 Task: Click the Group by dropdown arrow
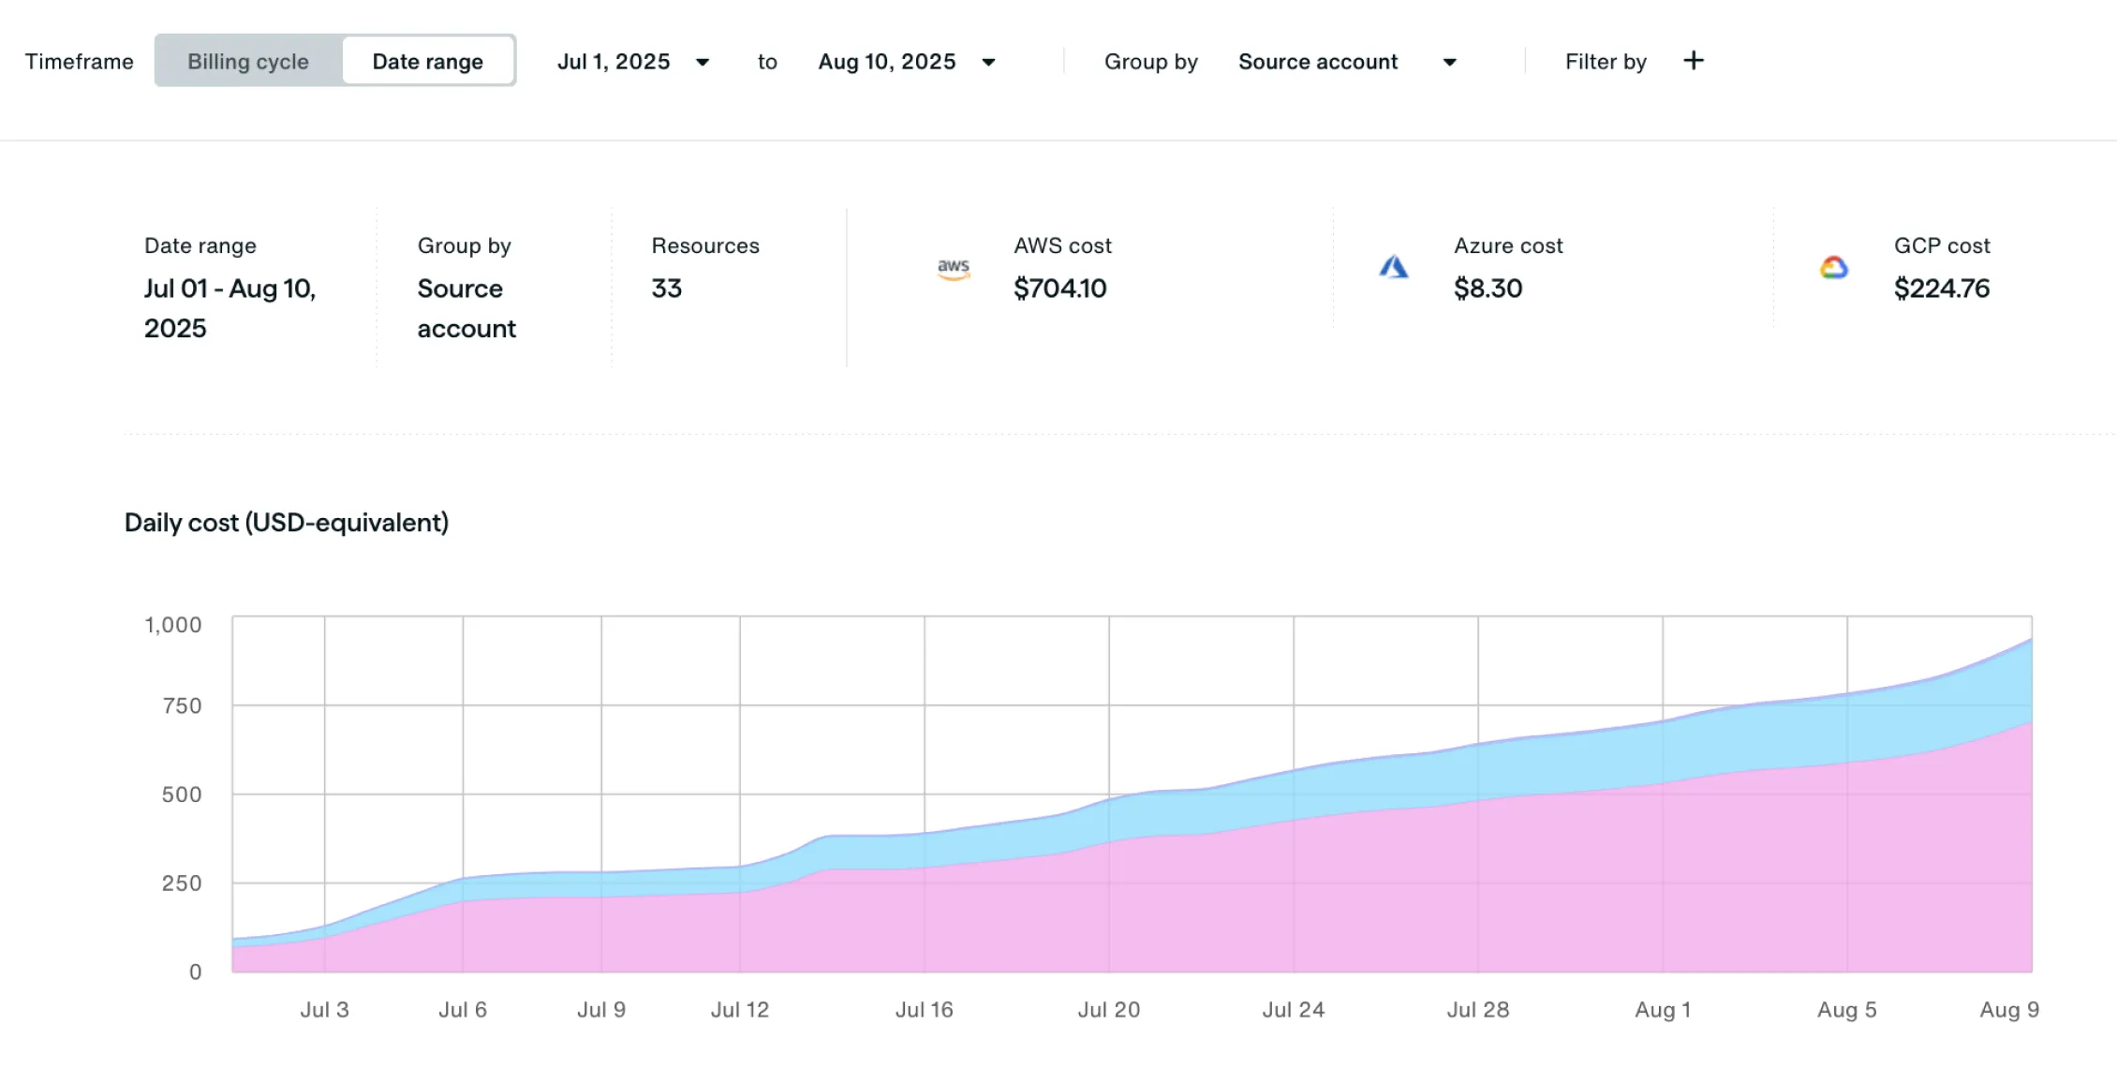[1449, 63]
